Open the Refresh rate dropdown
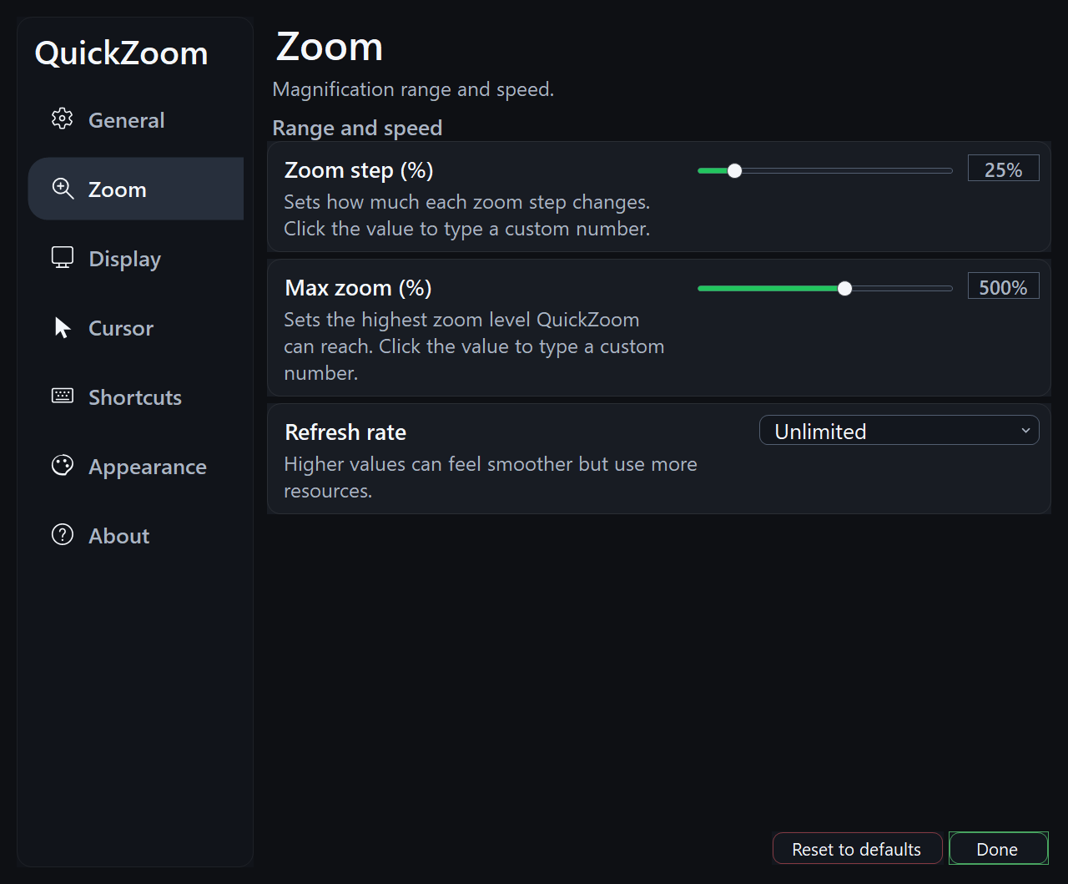The height and width of the screenshot is (884, 1068). pos(899,431)
